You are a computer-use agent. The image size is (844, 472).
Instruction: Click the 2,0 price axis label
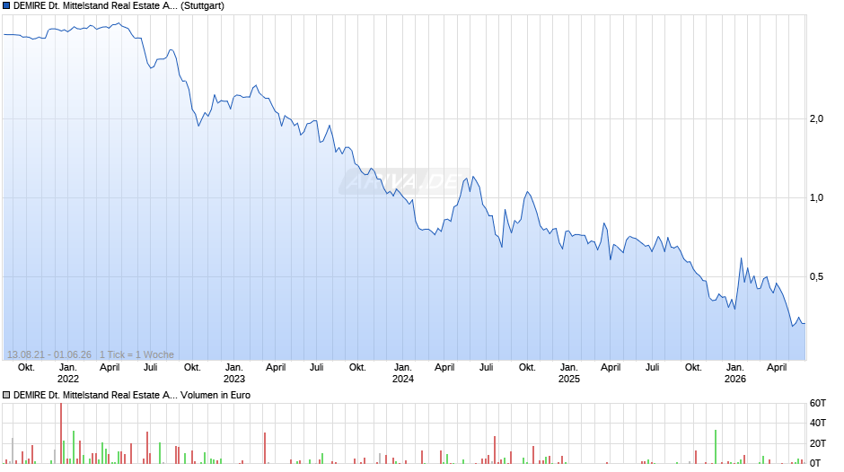pyautogui.click(x=816, y=119)
